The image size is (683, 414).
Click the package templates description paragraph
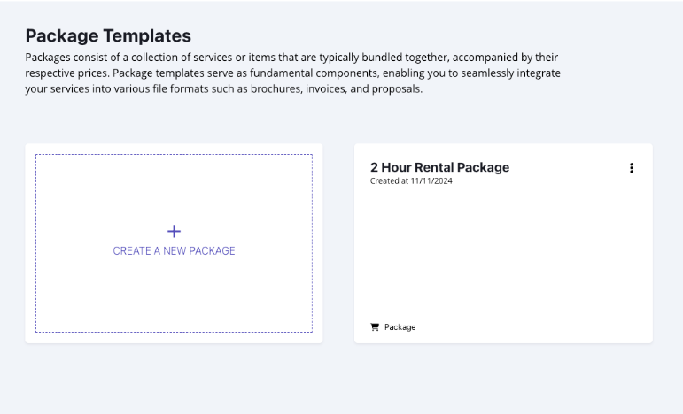click(x=292, y=73)
